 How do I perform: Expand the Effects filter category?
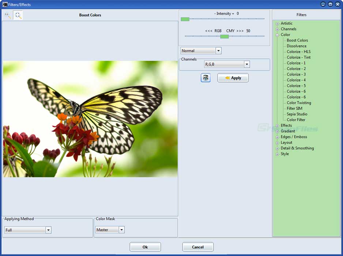tap(277, 125)
